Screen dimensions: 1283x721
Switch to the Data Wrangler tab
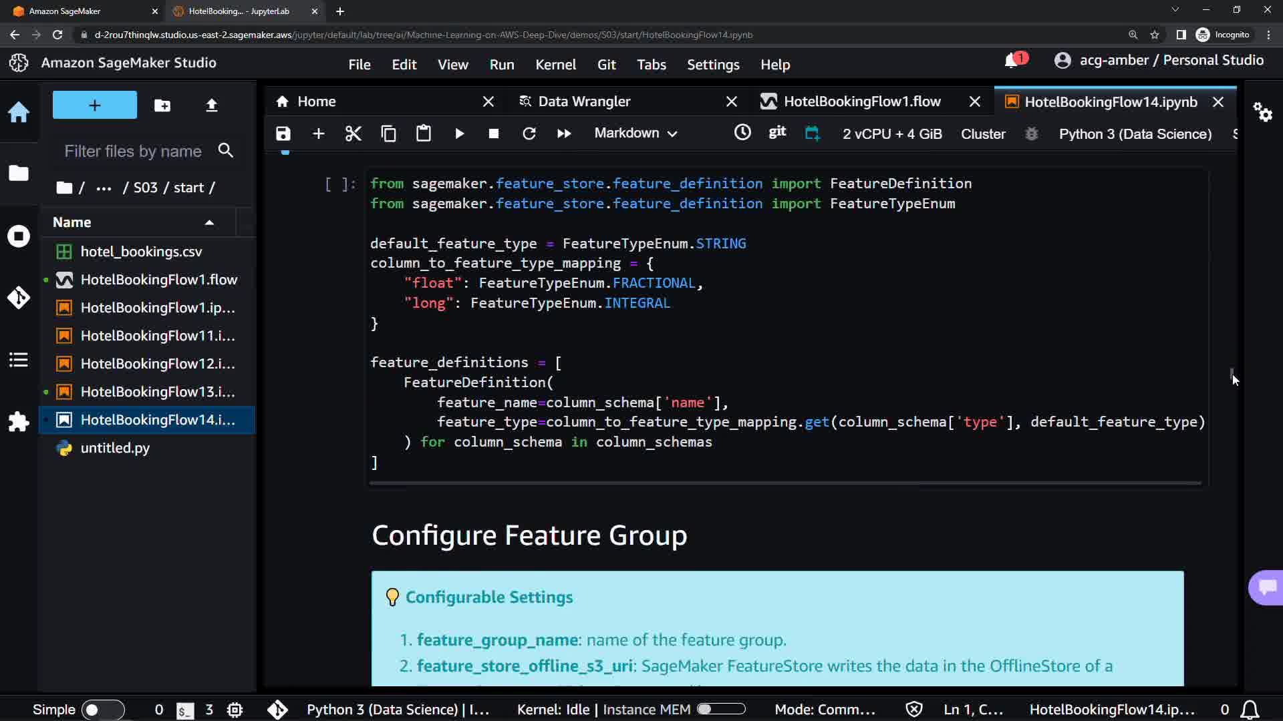584,101
